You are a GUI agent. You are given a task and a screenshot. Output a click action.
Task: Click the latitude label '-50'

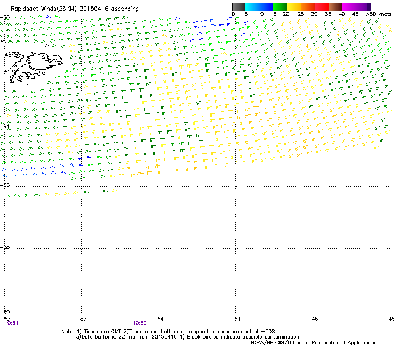click(5, 18)
